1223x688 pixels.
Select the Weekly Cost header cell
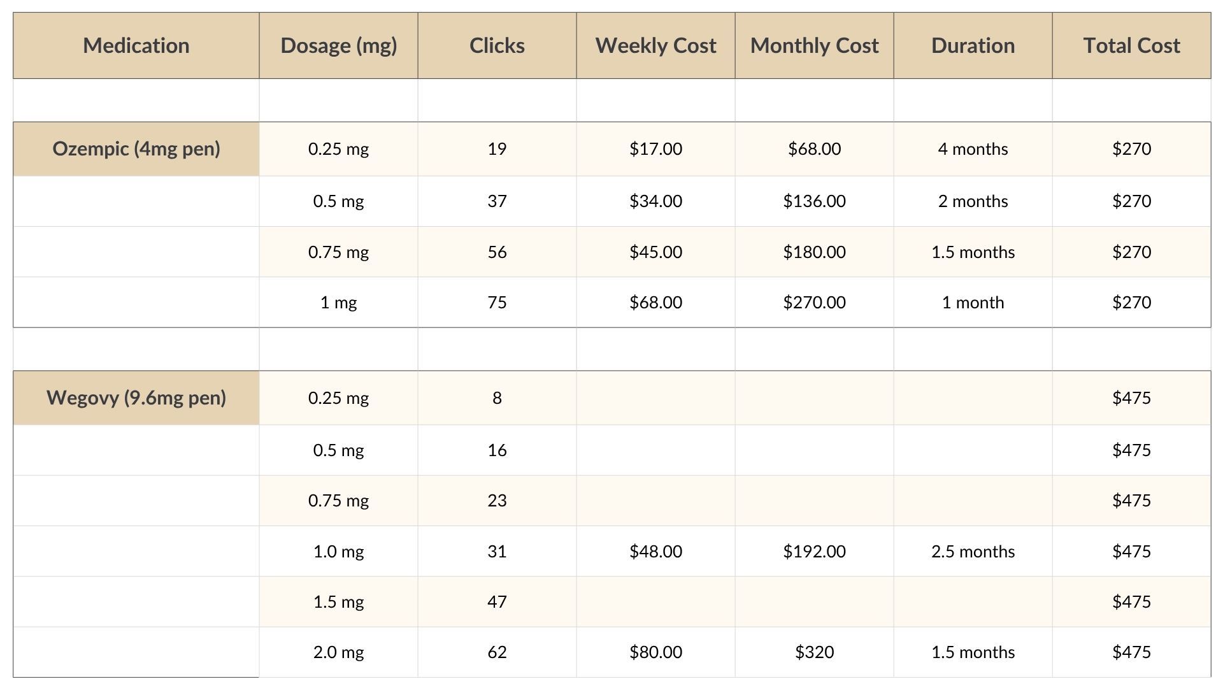tap(655, 45)
